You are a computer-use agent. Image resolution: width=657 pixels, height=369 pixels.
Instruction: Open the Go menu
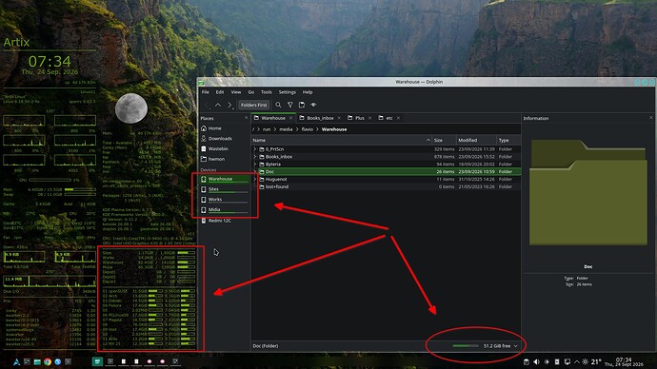pyautogui.click(x=251, y=92)
